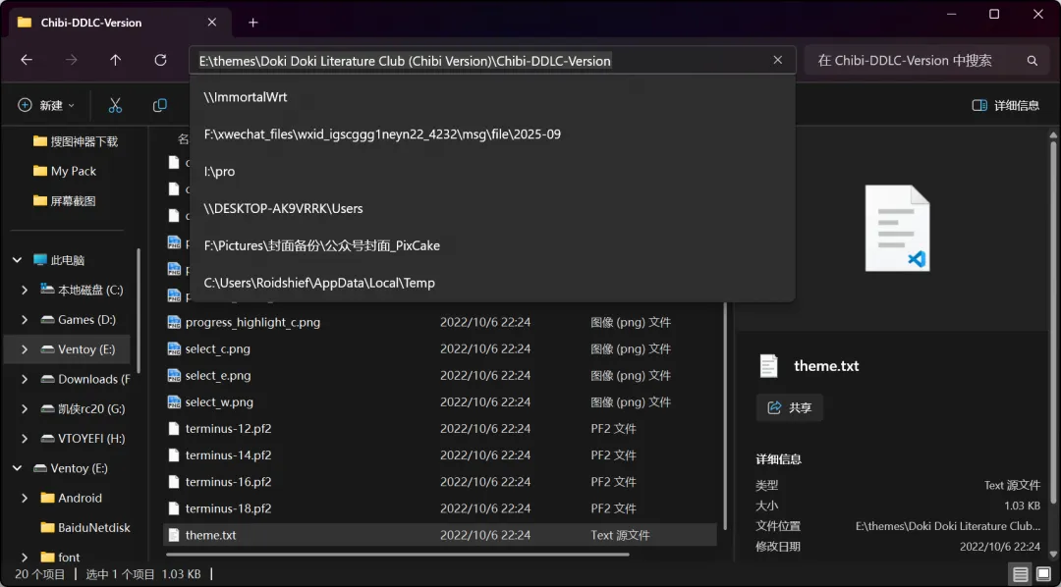Expand the Android folder node
Screen dimensions: 1061x587
(25, 499)
